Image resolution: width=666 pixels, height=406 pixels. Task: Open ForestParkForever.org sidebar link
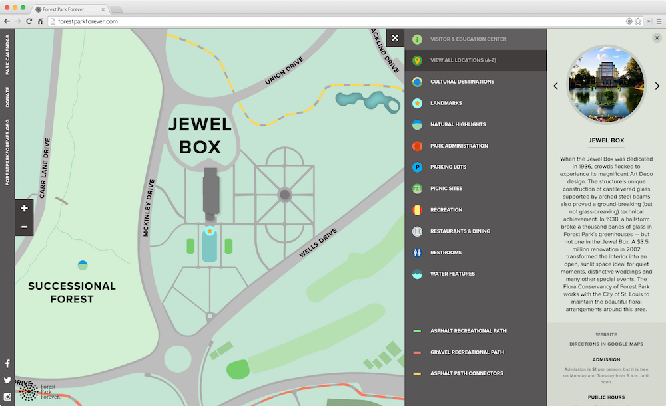click(x=7, y=153)
